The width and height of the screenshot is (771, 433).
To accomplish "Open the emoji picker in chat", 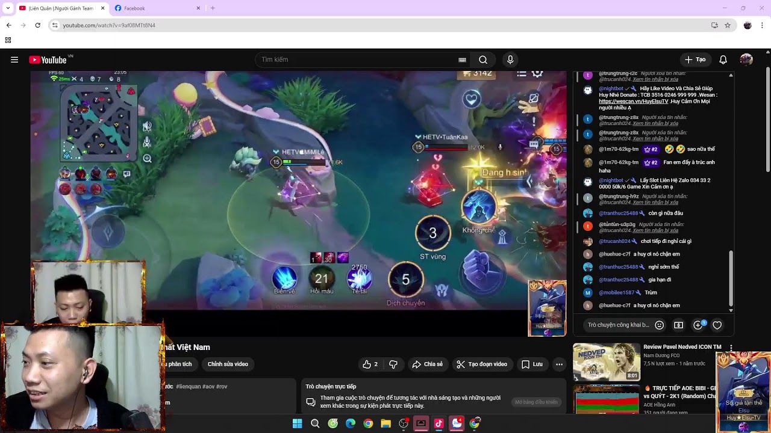I will 660,325.
